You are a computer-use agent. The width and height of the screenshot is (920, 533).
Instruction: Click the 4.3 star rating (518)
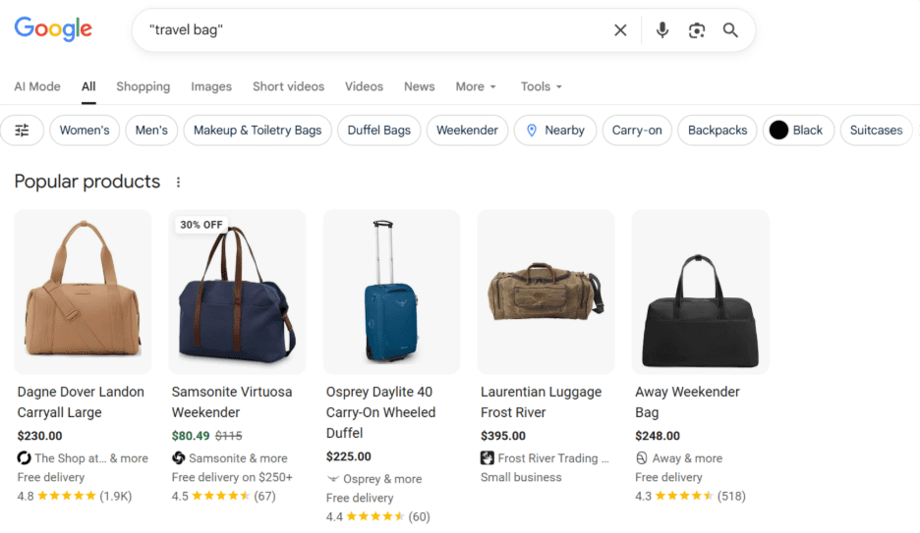[x=690, y=496]
